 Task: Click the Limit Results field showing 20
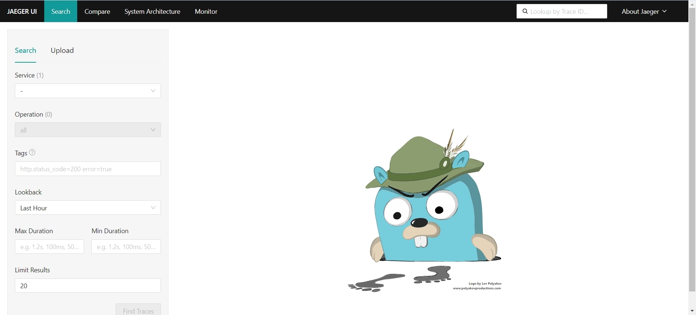point(88,286)
